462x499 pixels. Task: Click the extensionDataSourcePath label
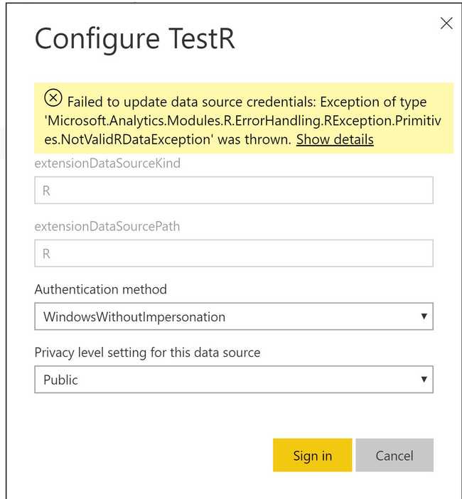pos(107,226)
